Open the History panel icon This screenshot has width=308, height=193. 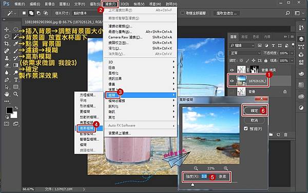tap(301, 28)
